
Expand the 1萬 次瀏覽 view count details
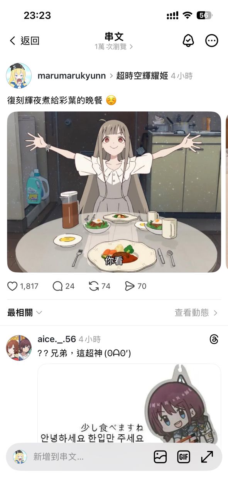[x=114, y=47]
